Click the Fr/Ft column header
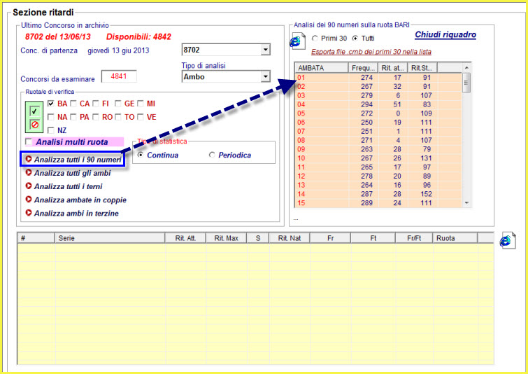The height and width of the screenshot is (374, 528). [414, 238]
